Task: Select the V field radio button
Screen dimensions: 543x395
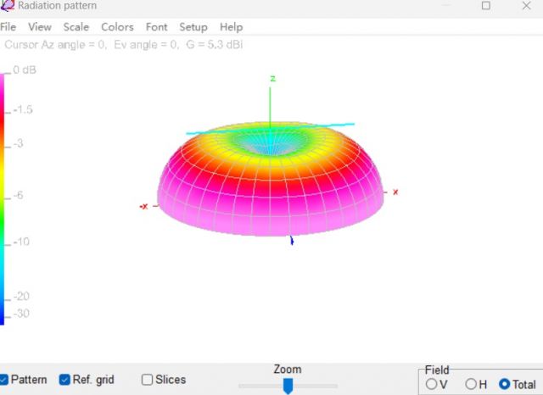Action: 431,384
